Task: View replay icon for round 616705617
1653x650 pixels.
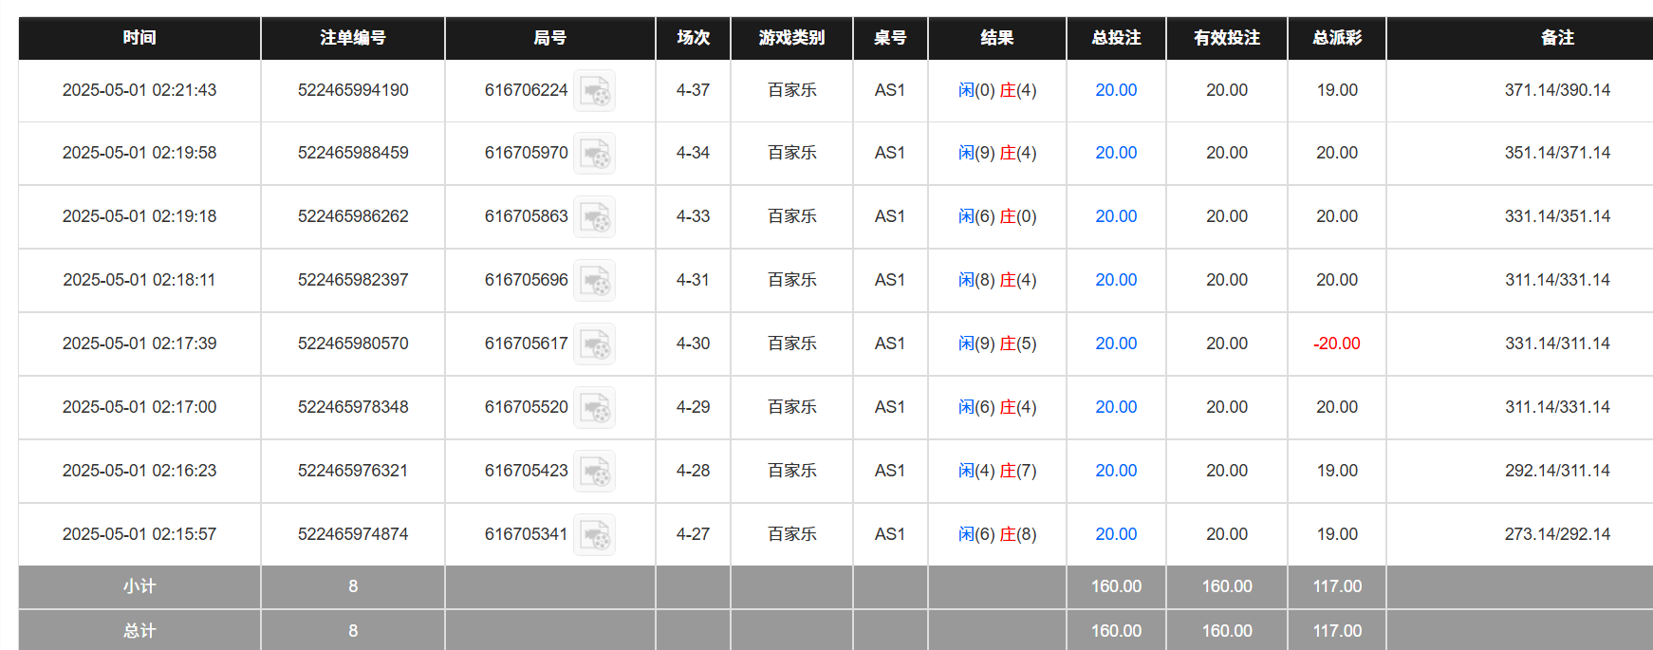Action: (x=595, y=344)
